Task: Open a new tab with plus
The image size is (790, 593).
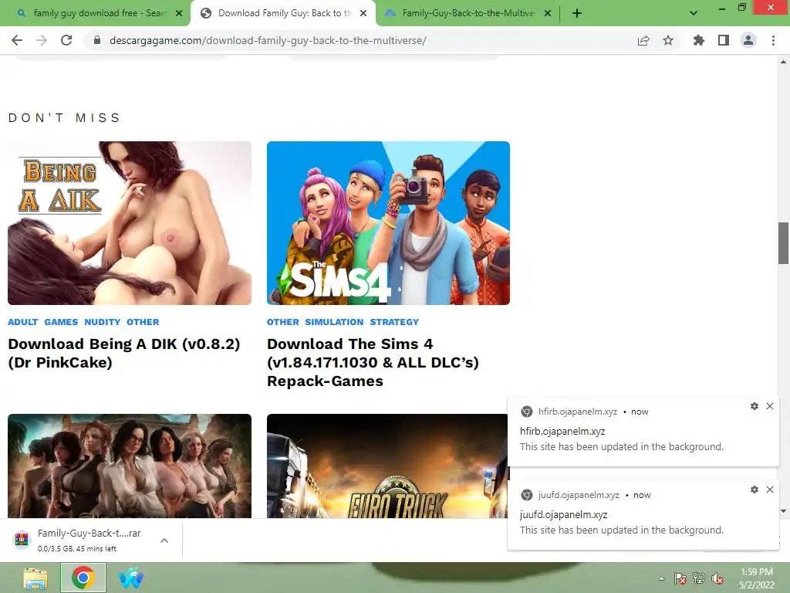Action: [x=577, y=13]
